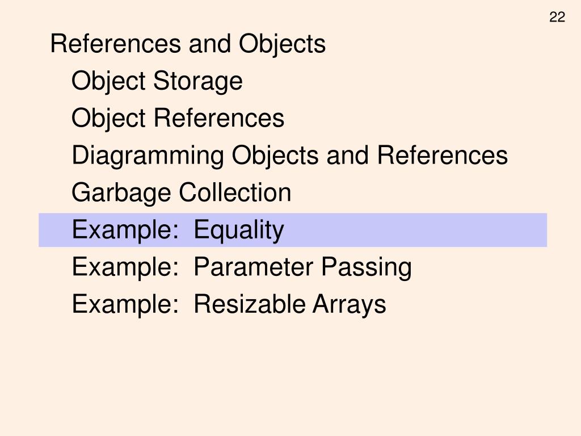The height and width of the screenshot is (436, 581).
Task: Click the word Storage
Action: click(198, 81)
